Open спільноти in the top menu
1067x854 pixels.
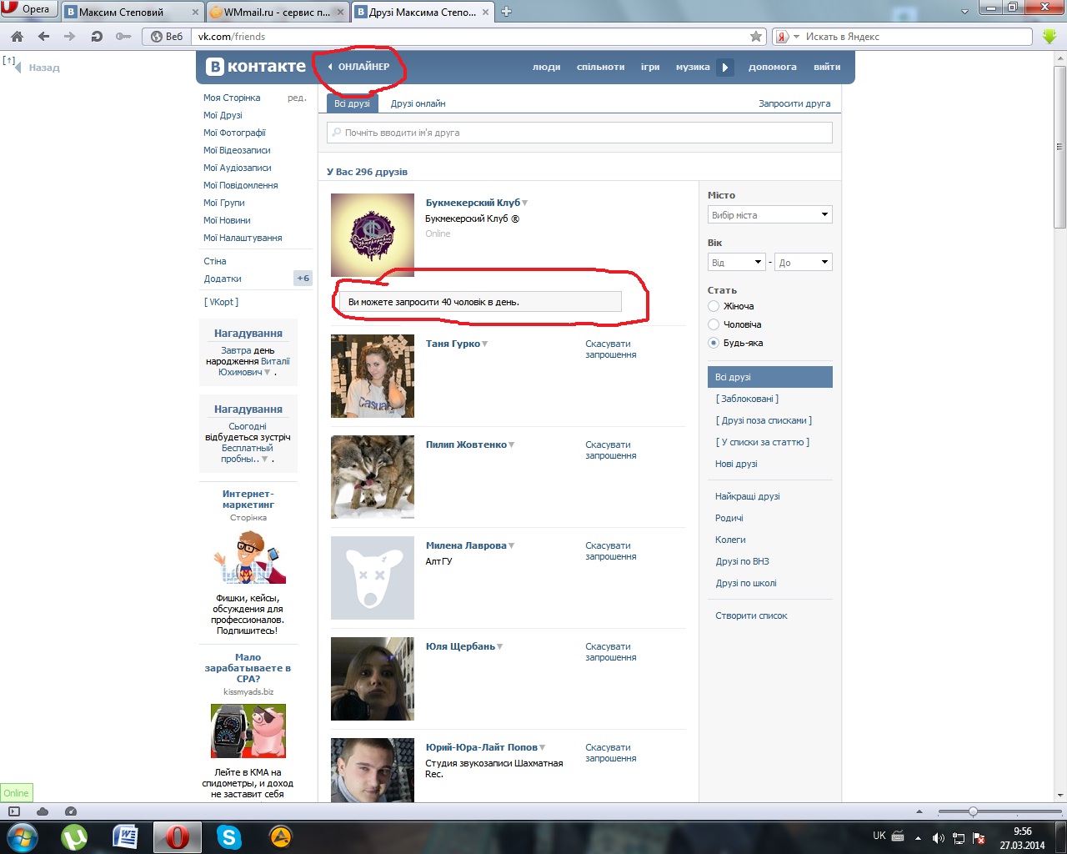600,67
